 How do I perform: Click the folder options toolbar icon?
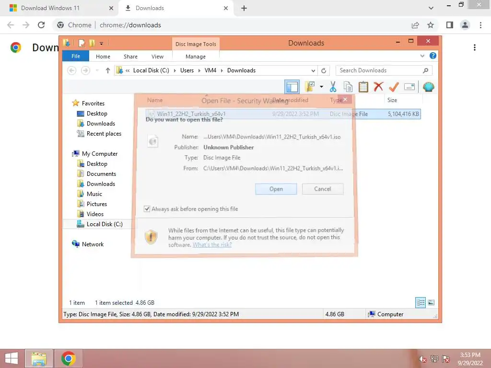click(x=310, y=87)
